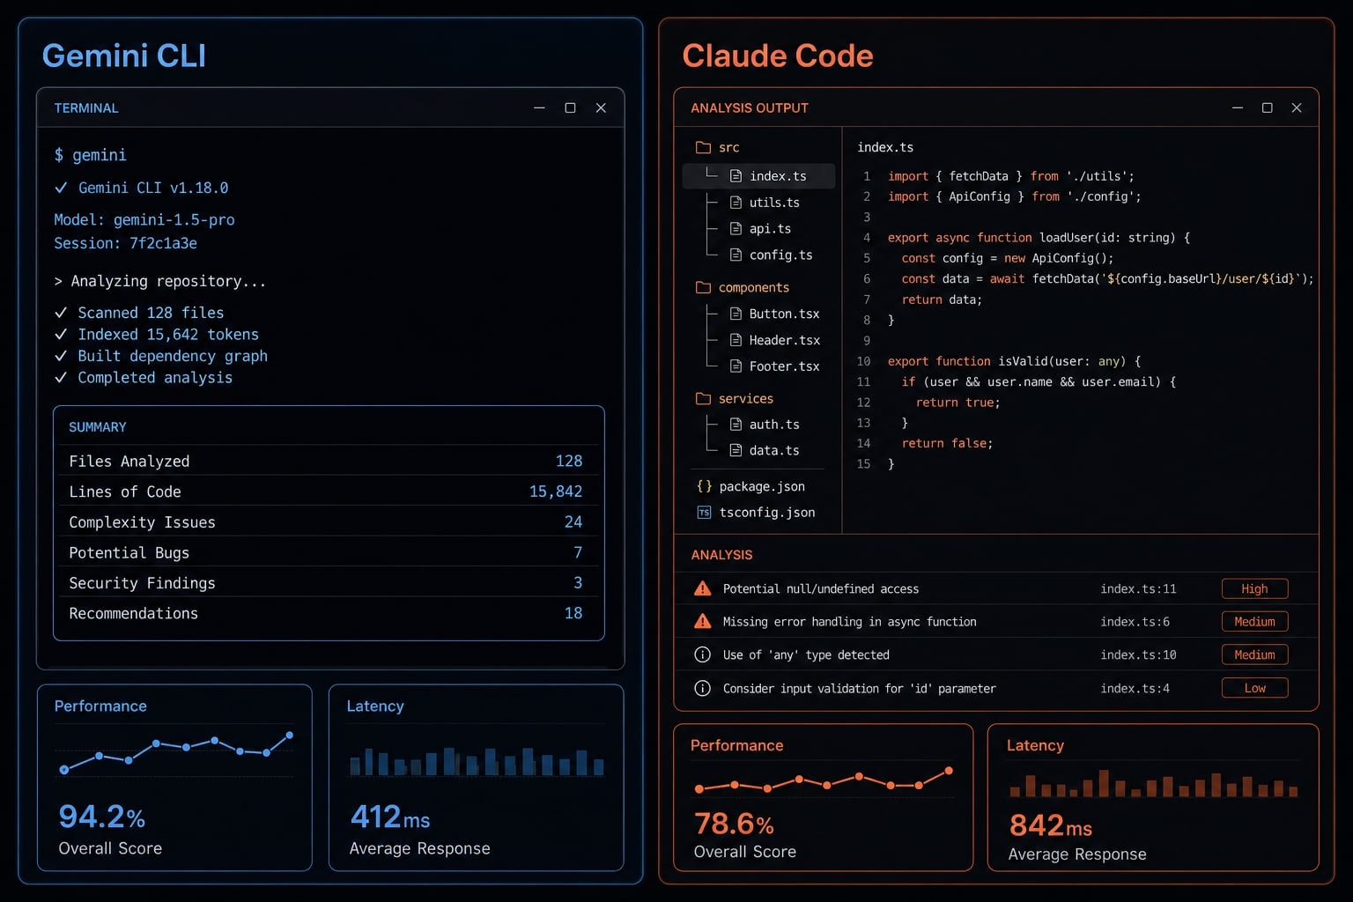Click the 842ms average response value
Viewport: 1353px width, 902px height.
click(1050, 825)
